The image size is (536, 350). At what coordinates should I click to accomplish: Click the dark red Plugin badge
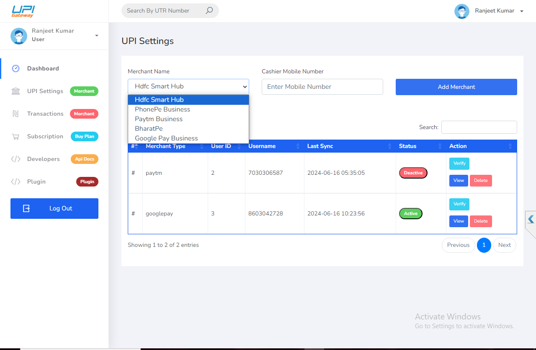[87, 181]
